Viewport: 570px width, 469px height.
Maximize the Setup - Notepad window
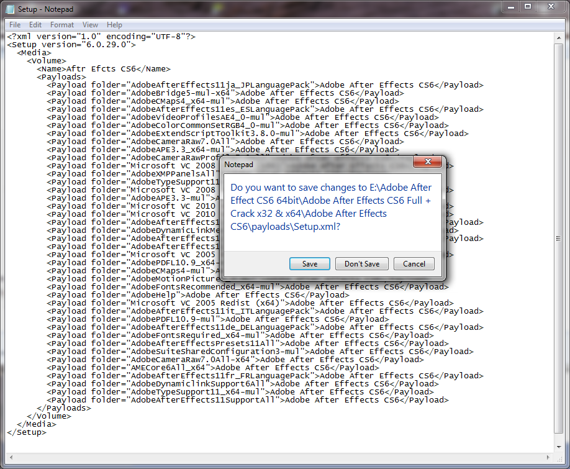coord(528,7)
